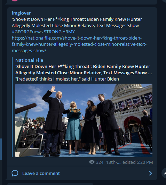Click the blue quote bar of link preview
This screenshot has width=166, height=185.
pyautogui.click(x=12, y=107)
